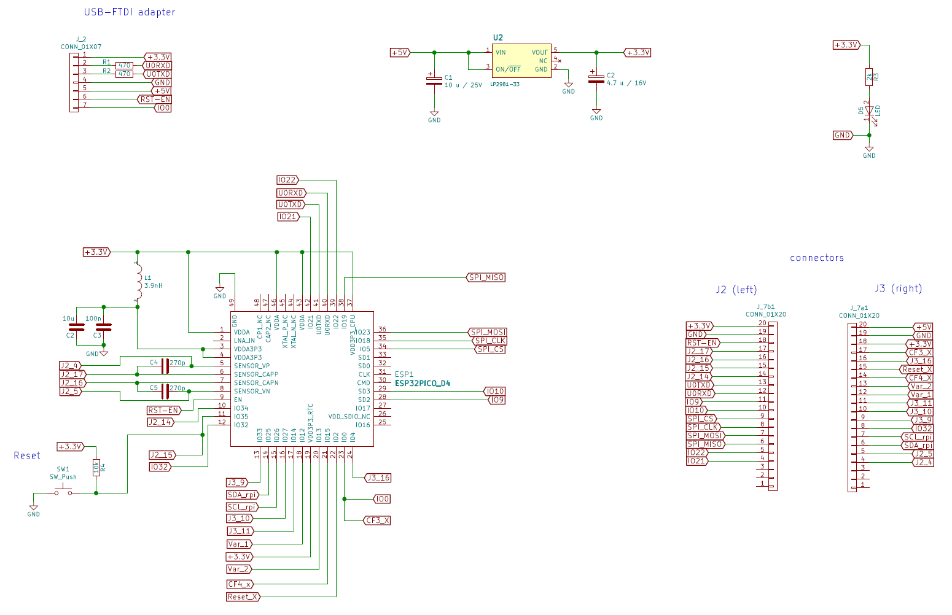This screenshot has height=615, width=952.
Task: Click the 100n capacitor C3
Action: coord(104,327)
